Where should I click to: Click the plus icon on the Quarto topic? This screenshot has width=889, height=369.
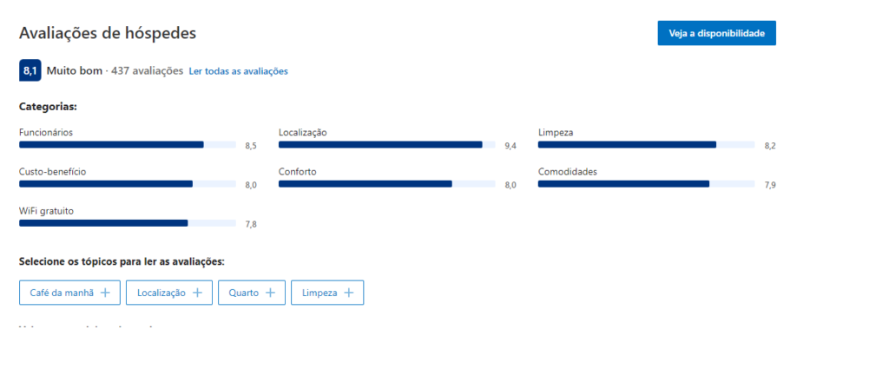click(270, 293)
